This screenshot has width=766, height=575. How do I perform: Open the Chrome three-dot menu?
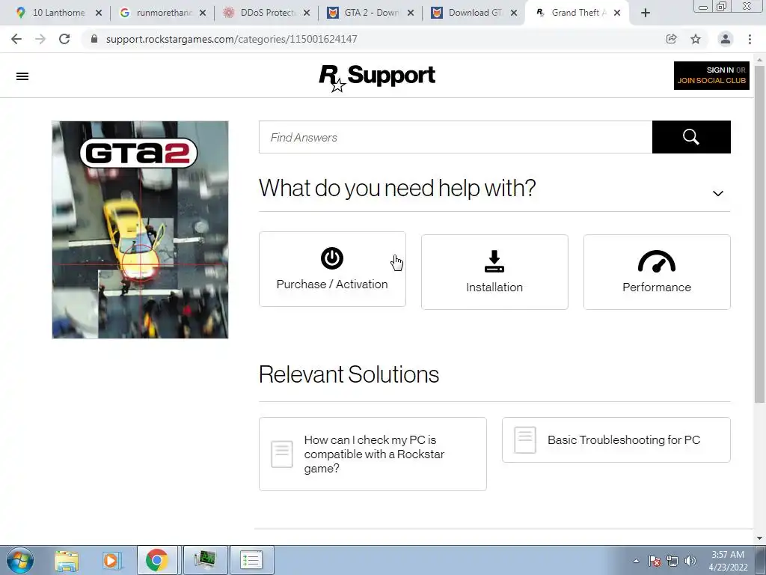point(750,39)
